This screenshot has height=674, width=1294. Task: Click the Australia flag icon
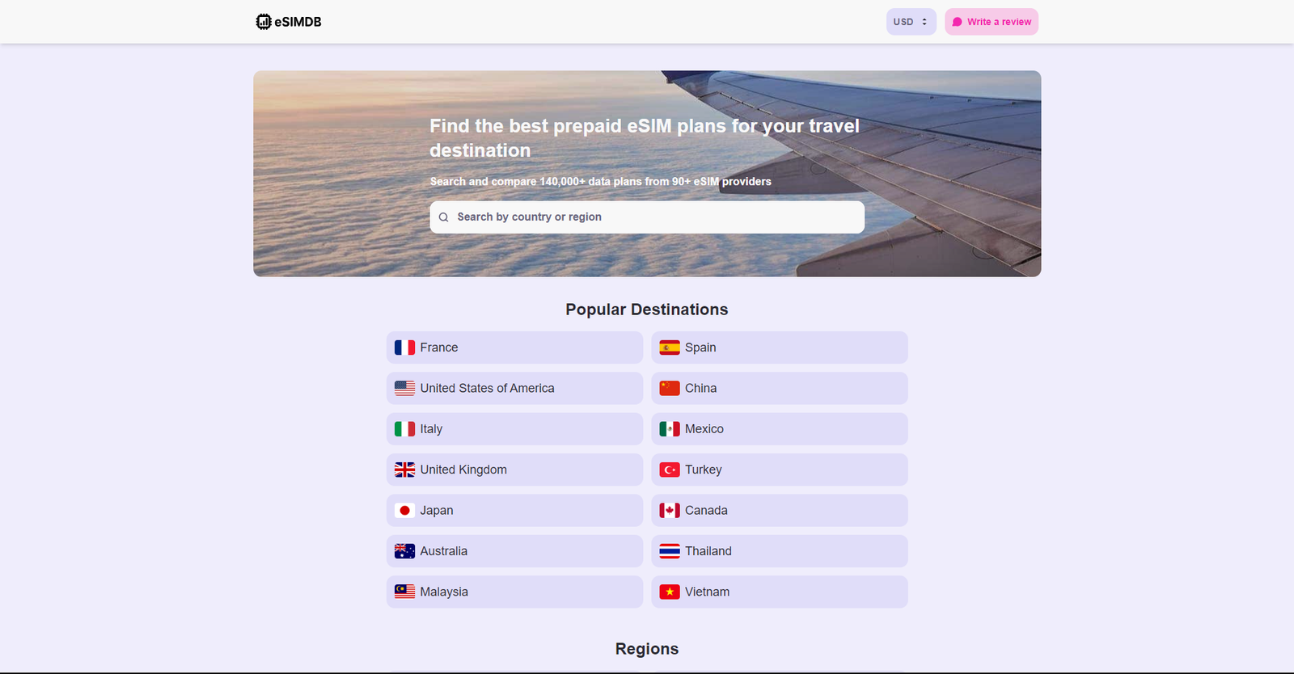[404, 551]
